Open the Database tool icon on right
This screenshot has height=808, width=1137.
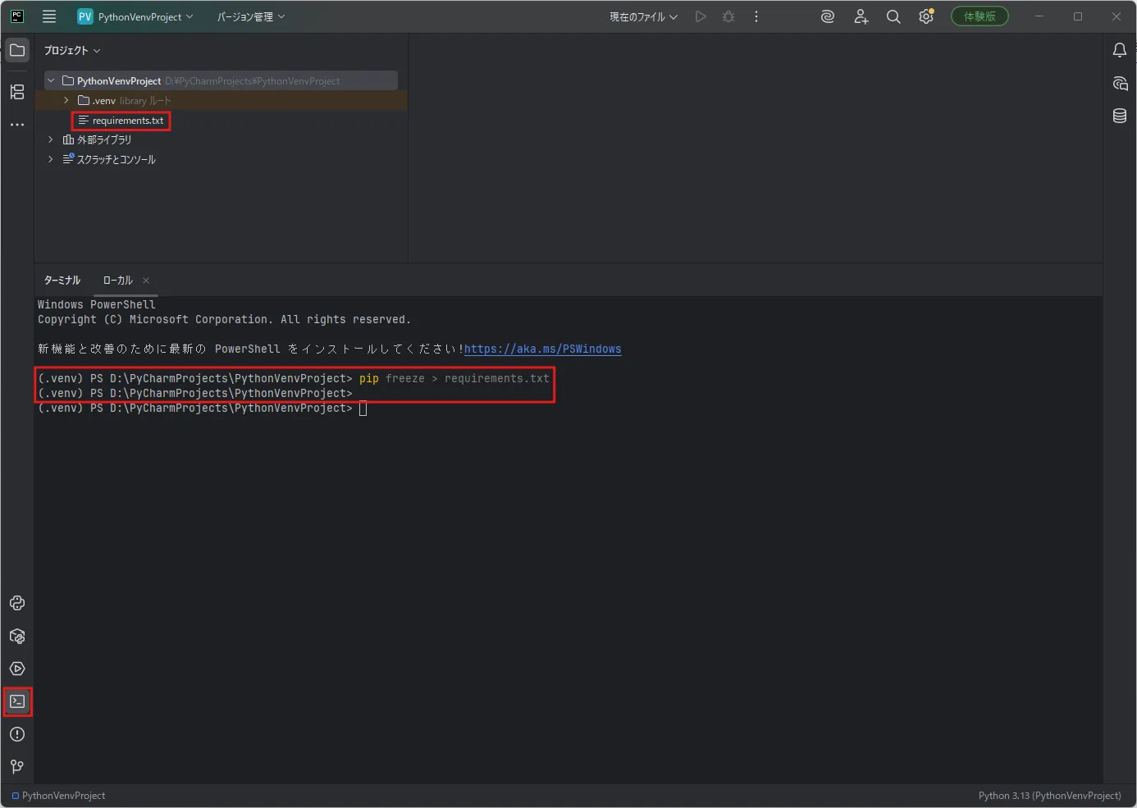coord(1120,116)
